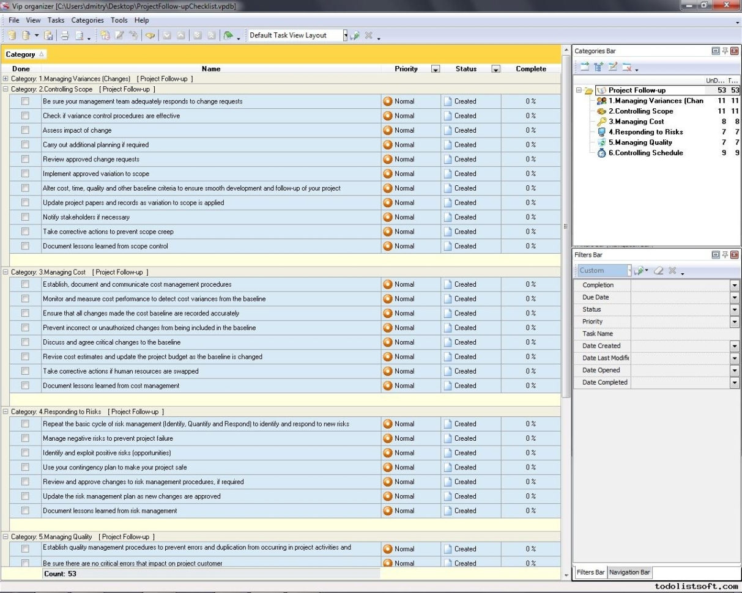The image size is (742, 593).
Task: Open the Status column filter dropdown
Action: [495, 68]
